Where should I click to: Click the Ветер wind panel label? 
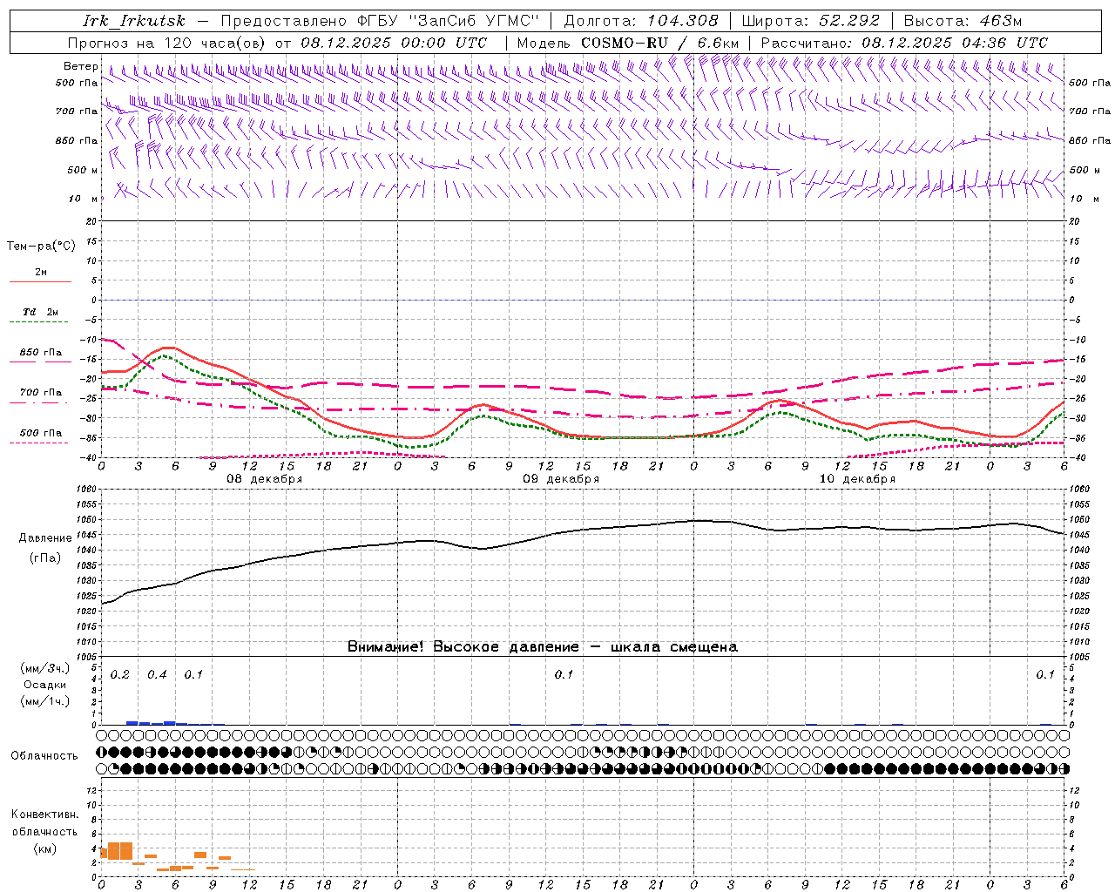(81, 66)
